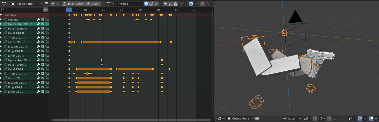Click the channel search field
Screen dimensions: 379x122
(x=23, y=10)
